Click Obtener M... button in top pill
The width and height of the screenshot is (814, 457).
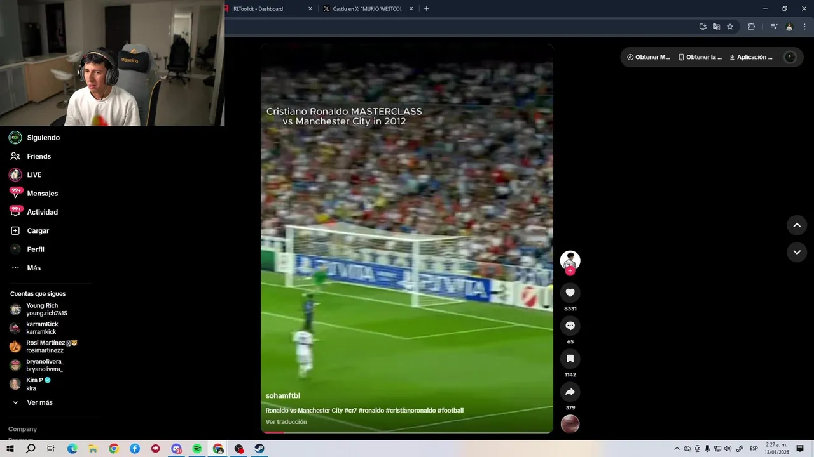click(648, 57)
